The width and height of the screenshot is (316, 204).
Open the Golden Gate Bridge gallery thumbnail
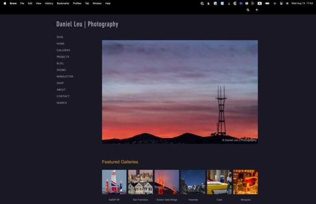tap(167, 182)
